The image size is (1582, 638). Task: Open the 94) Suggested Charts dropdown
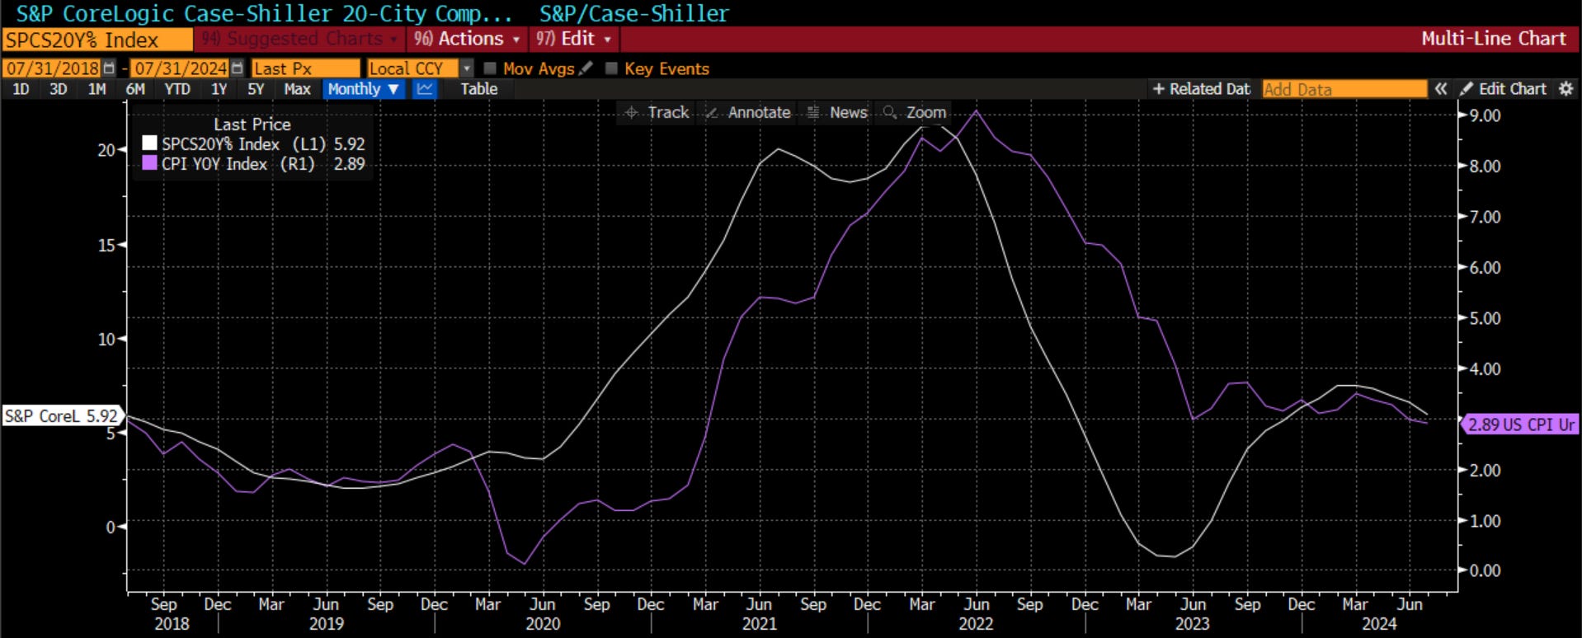[x=300, y=39]
